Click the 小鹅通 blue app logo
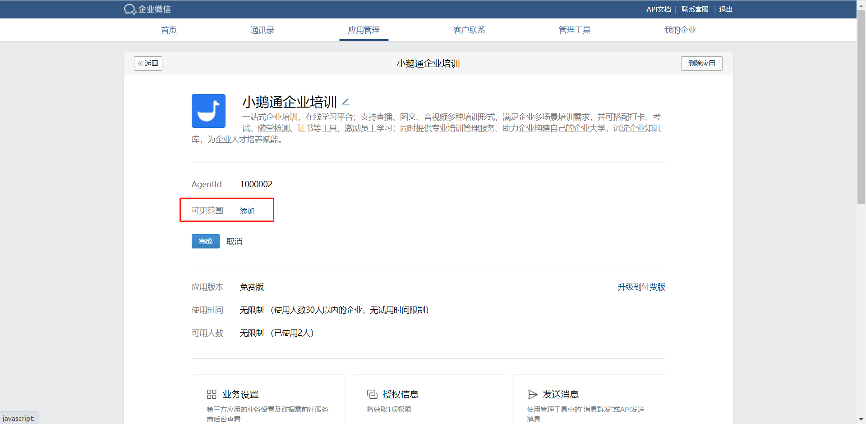Screen dimensions: 866x424 (x=208, y=111)
